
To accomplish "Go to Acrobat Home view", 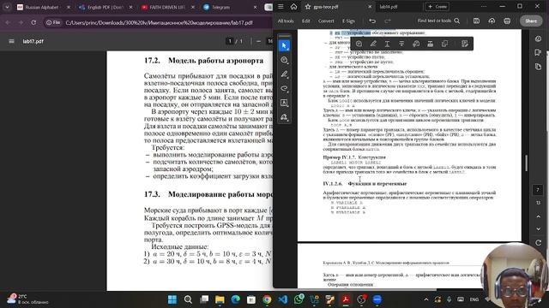I will pyautogui.click(x=293, y=7).
